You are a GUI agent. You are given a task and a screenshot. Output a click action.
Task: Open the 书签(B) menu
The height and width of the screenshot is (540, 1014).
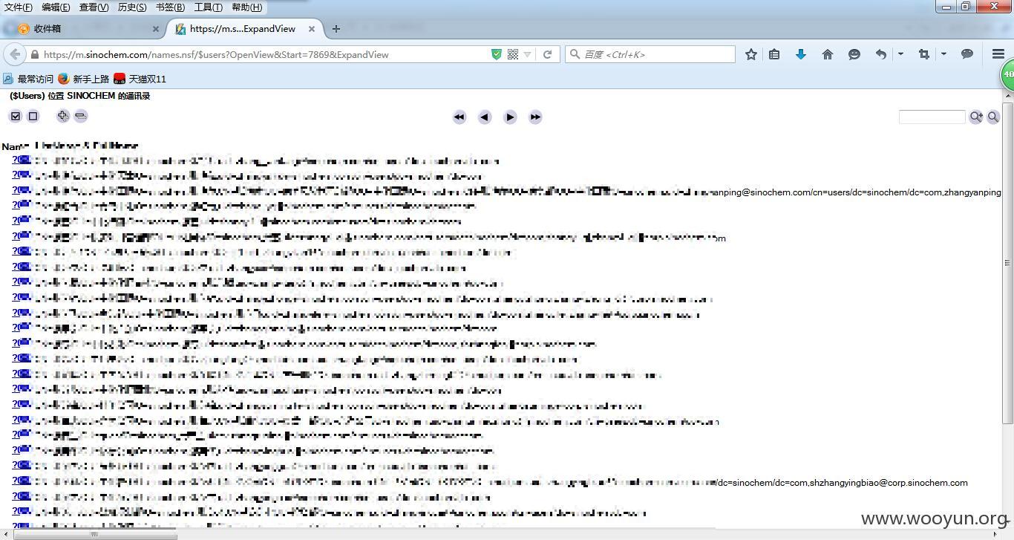coord(170,7)
